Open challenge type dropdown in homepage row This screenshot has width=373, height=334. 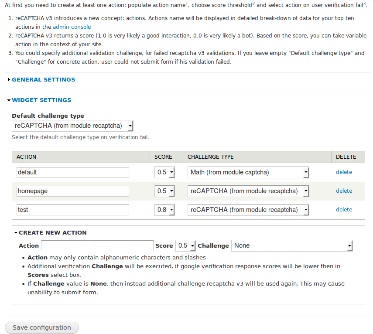[248, 191]
